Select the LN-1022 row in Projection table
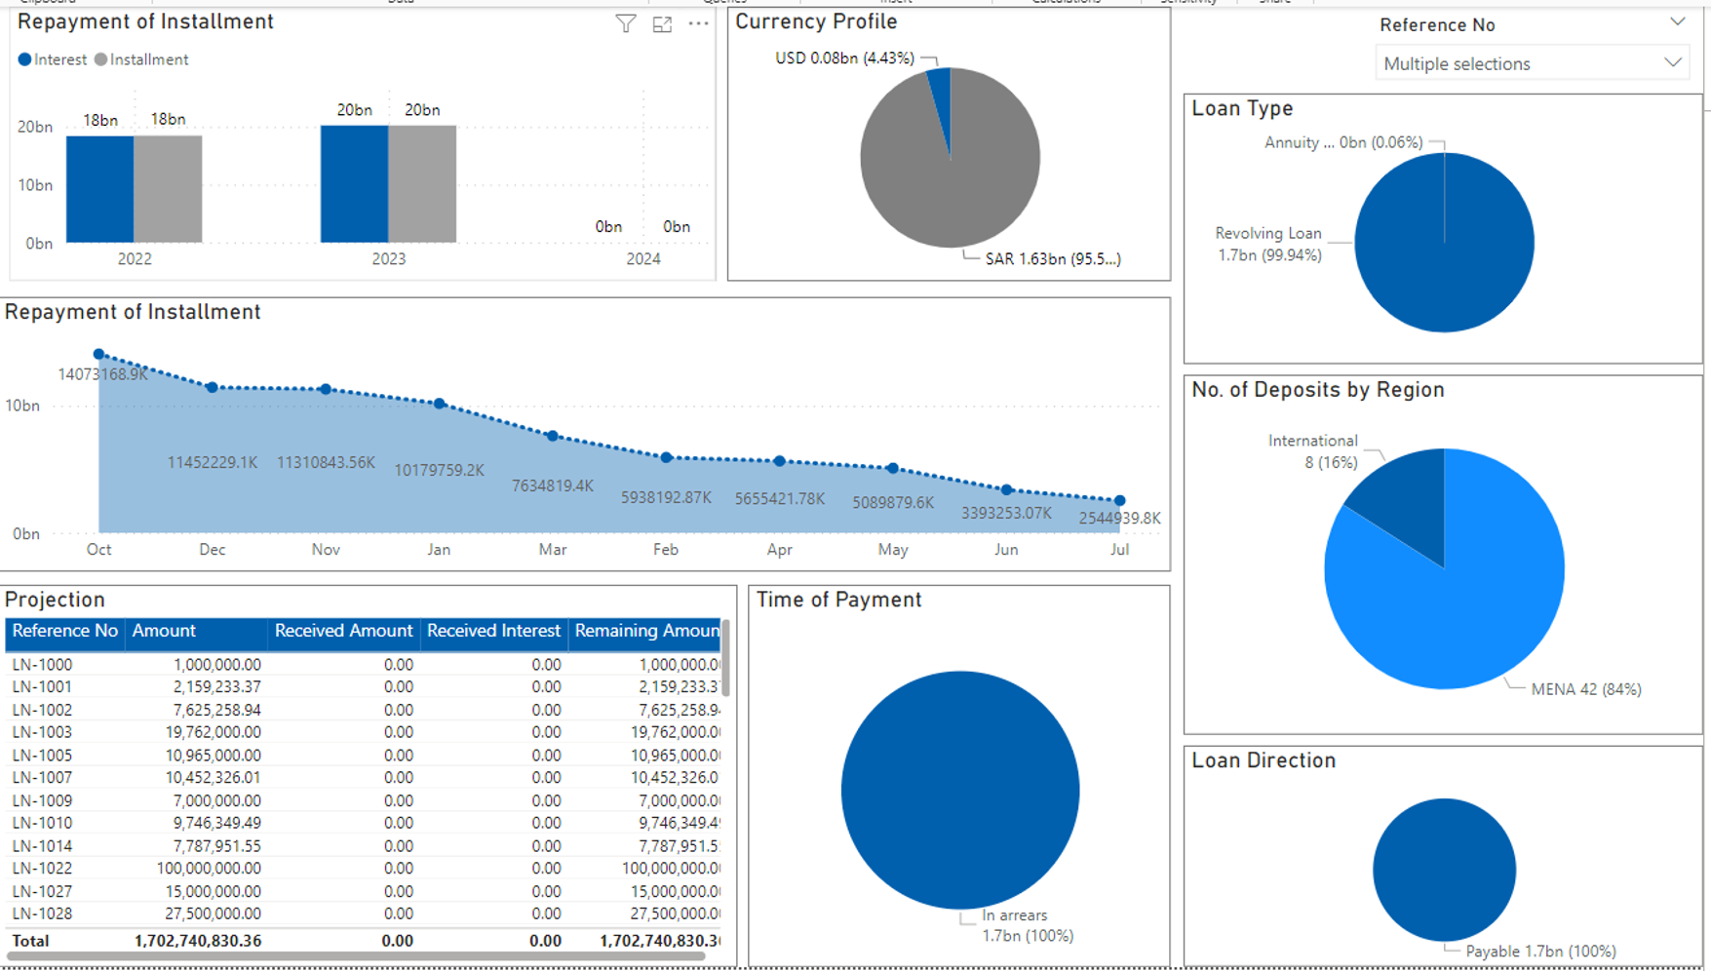The height and width of the screenshot is (971, 1711). pos(42,869)
